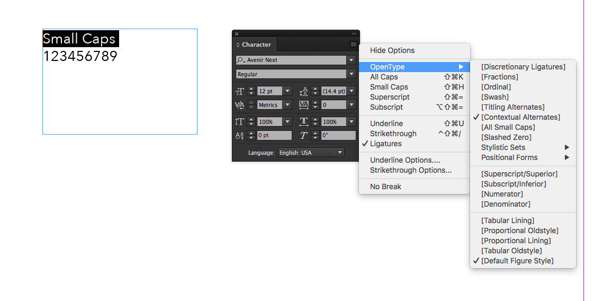
Task: Choose Hide Options
Action: (x=392, y=50)
